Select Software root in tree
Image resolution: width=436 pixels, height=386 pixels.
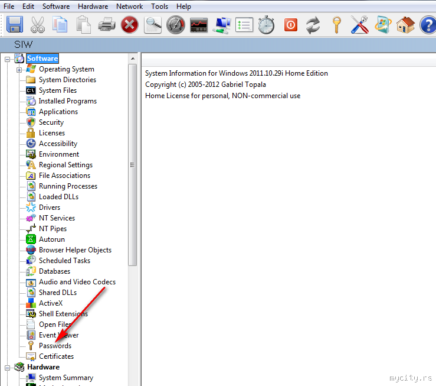click(x=42, y=59)
